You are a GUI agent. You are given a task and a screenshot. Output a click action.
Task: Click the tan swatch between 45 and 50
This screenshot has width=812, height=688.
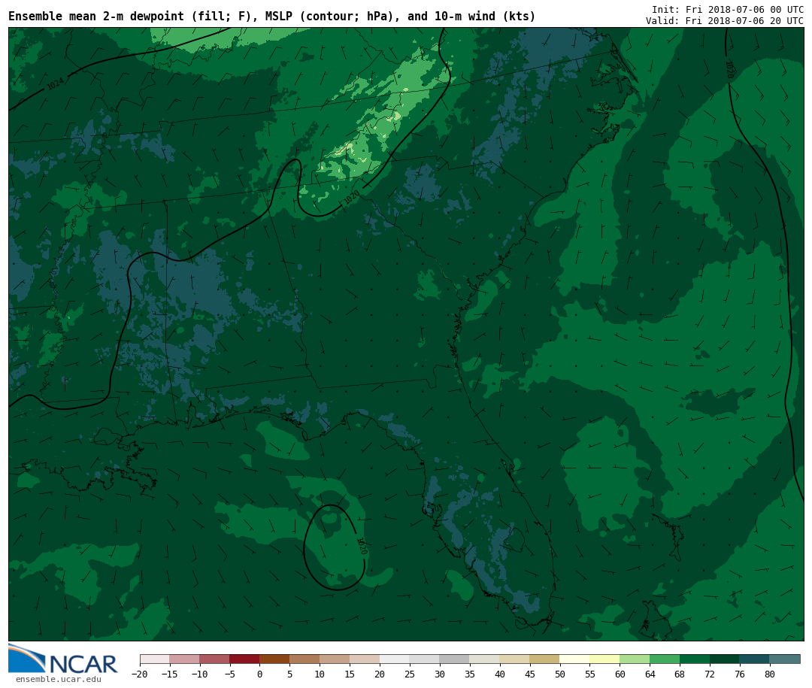point(545,659)
